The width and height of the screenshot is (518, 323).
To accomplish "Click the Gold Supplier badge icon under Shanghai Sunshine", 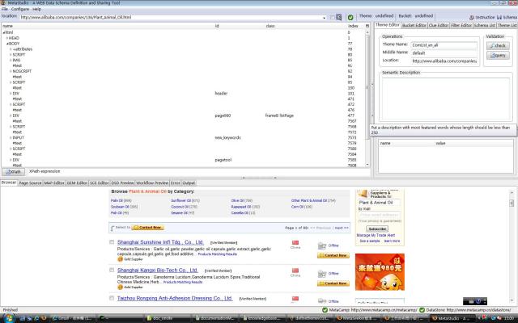I will point(120,259).
